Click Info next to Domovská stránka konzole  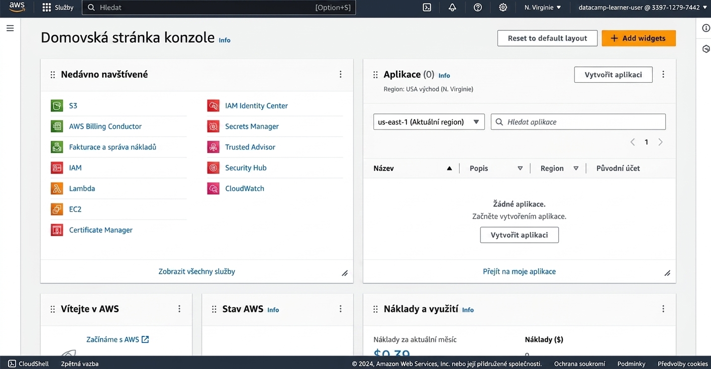225,40
